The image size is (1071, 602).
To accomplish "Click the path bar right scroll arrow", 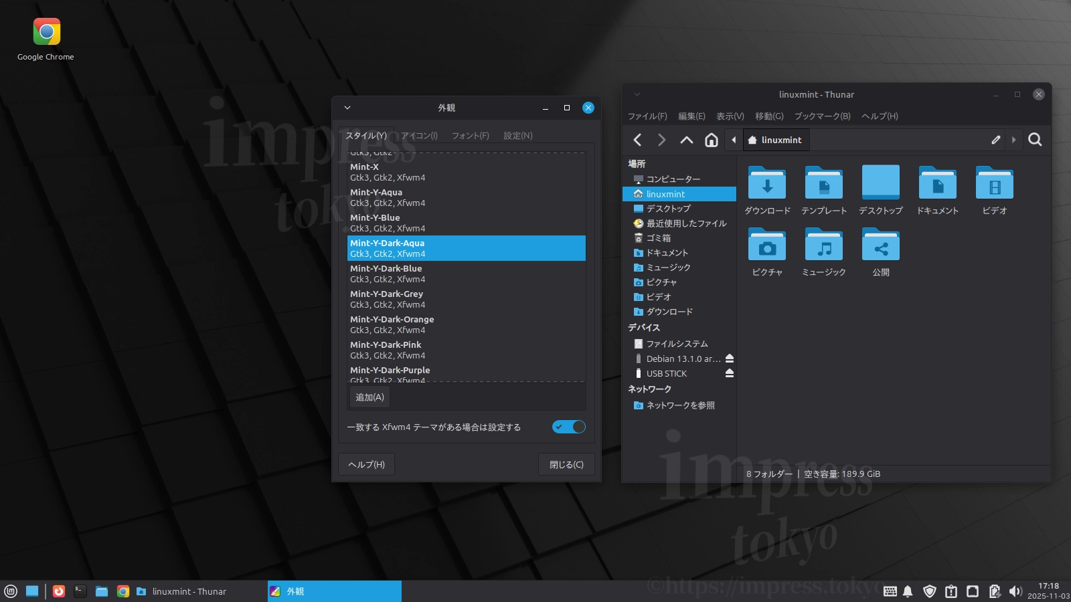I will click(x=1014, y=140).
